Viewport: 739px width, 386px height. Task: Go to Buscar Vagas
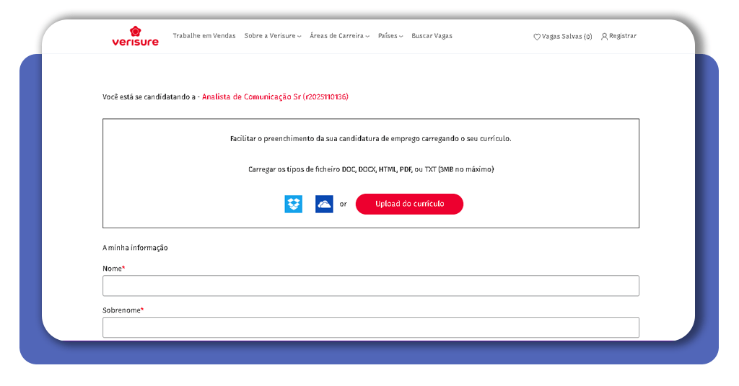(432, 36)
